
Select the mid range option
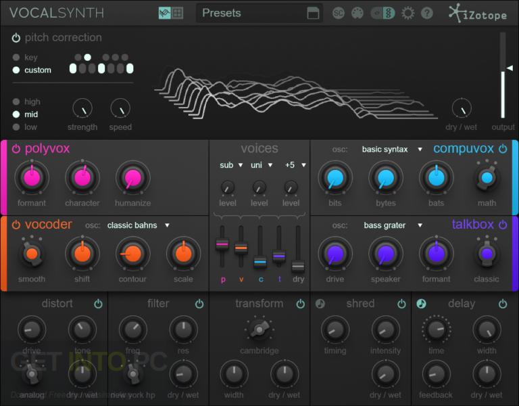[16, 114]
